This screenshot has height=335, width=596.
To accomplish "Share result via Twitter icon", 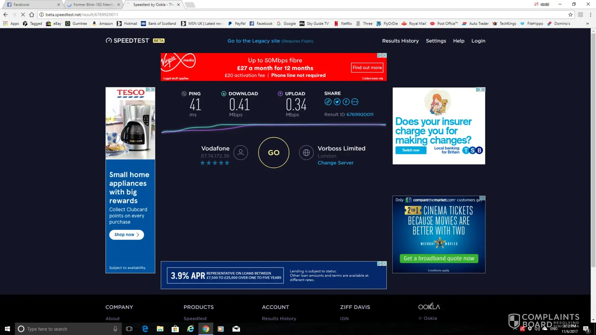I will click(337, 102).
